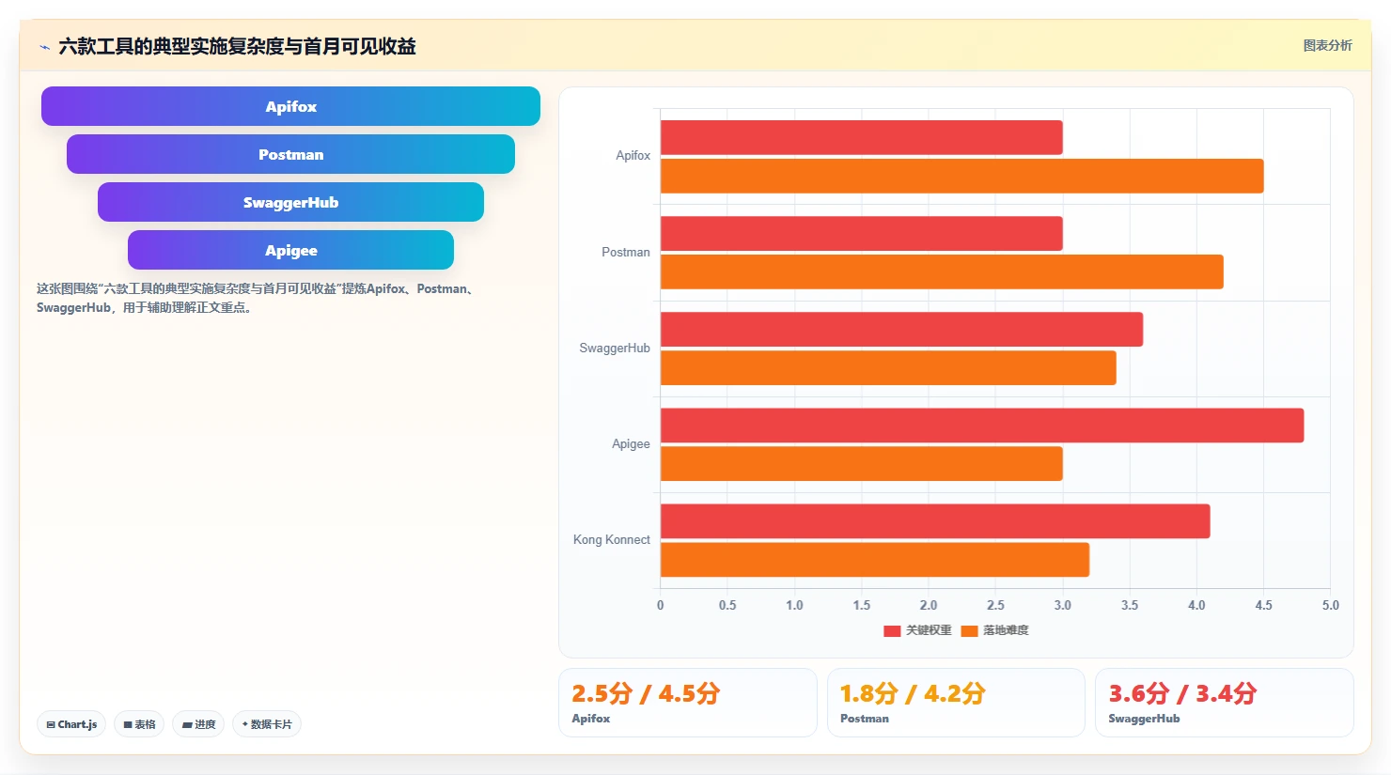Click the 2.5 x-axis tick label
Viewport: 1391px width, 775px height.
click(995, 605)
